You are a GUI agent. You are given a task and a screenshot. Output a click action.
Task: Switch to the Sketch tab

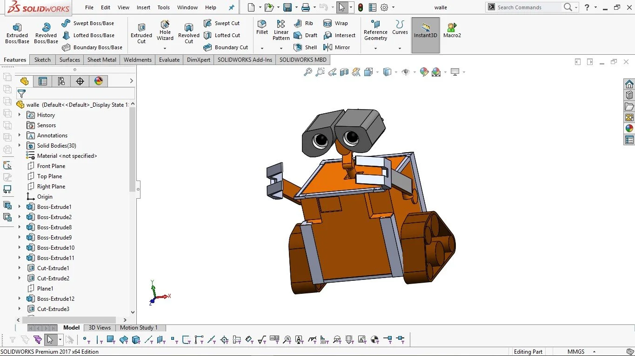(42, 59)
